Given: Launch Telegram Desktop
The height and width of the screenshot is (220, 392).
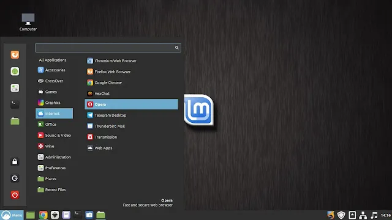Looking at the screenshot, I should (x=132, y=116).
